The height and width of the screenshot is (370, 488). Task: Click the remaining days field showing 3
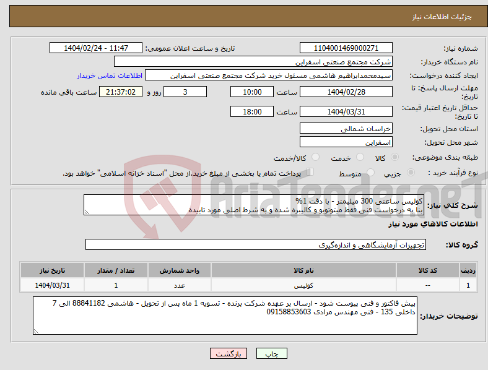point(185,92)
